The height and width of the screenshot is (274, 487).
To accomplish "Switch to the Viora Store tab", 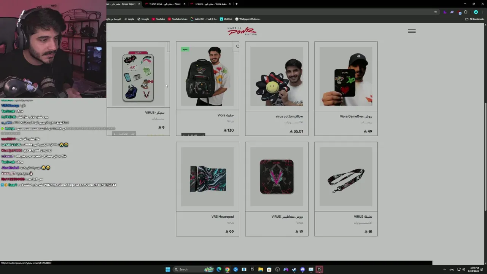I will coord(210,4).
